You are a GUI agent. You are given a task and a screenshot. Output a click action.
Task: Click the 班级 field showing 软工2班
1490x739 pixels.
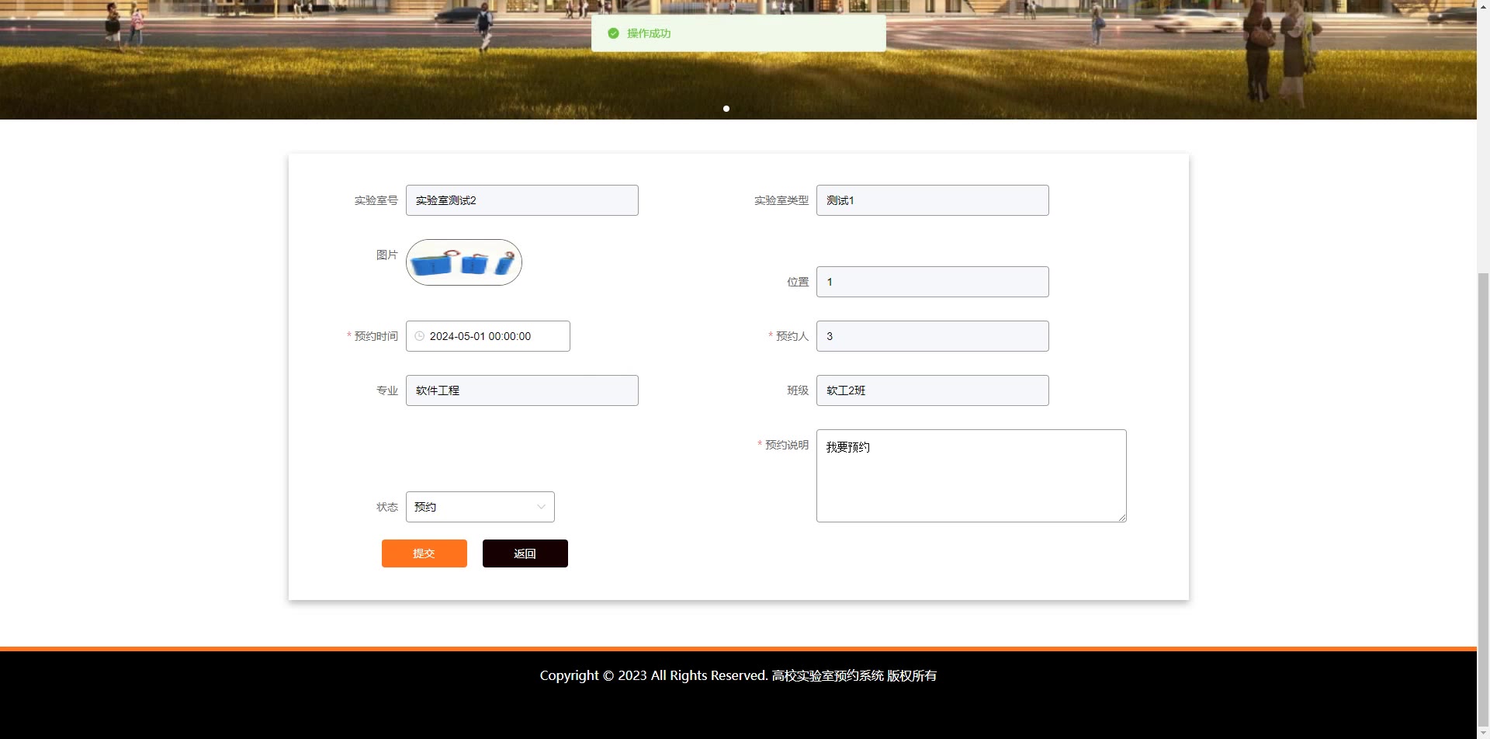(x=932, y=390)
